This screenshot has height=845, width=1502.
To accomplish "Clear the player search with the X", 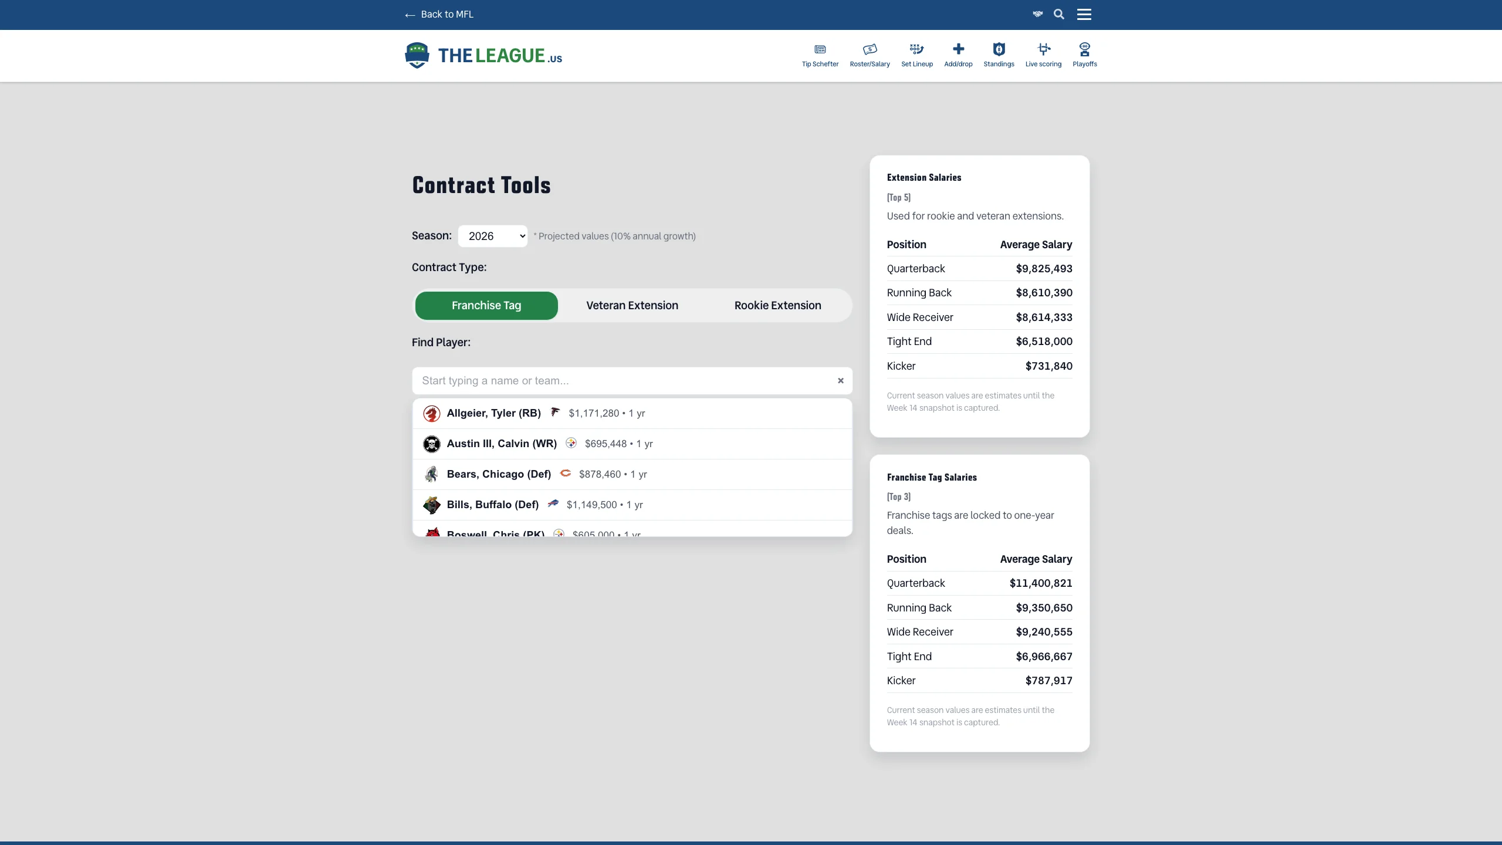I will tap(840, 381).
